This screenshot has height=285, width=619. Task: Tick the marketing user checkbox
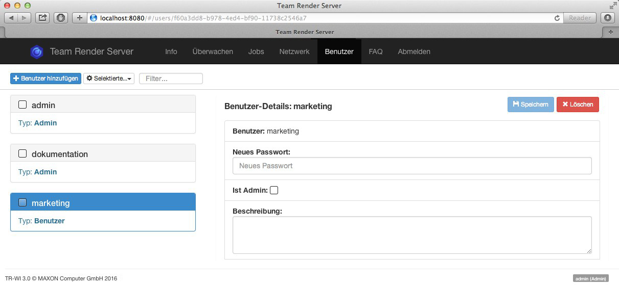click(x=22, y=202)
